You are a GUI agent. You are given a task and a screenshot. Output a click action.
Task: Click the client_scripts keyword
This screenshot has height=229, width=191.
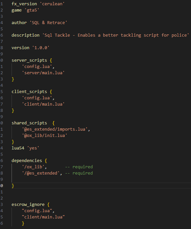point(29,92)
